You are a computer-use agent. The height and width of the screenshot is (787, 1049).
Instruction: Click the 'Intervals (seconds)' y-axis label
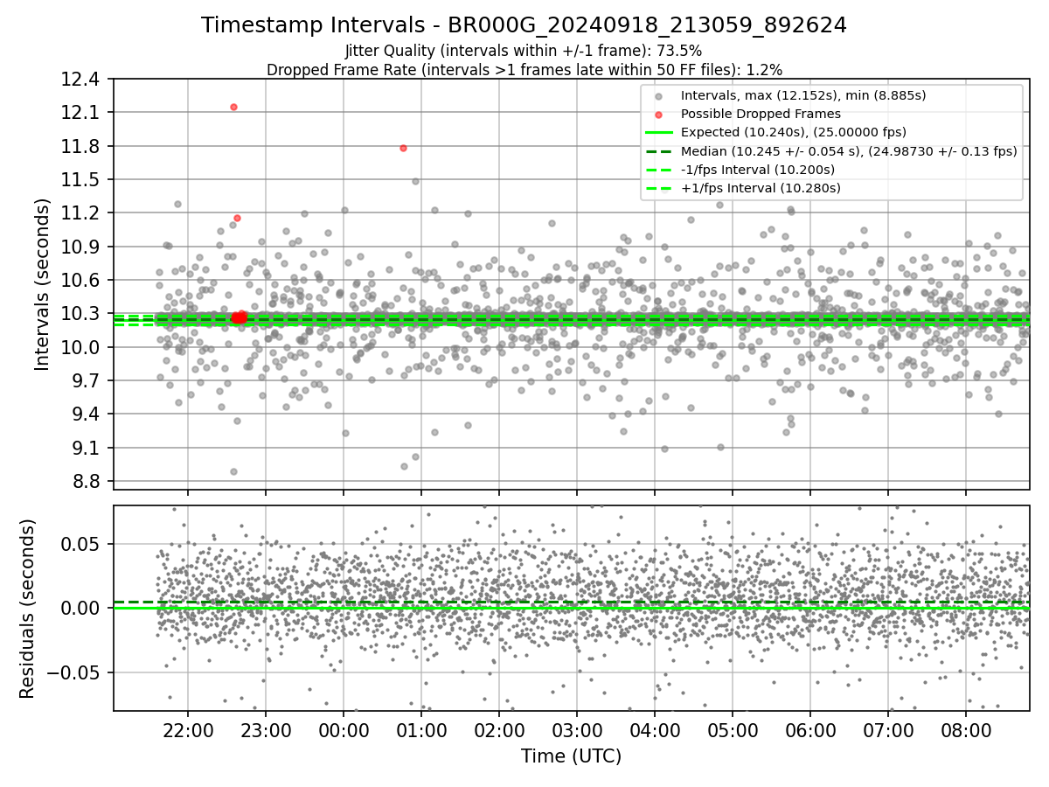point(43,284)
